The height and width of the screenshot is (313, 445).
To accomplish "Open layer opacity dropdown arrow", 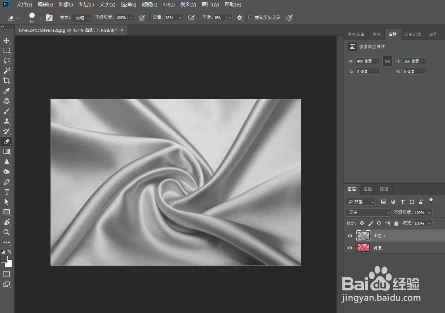I will (430, 213).
